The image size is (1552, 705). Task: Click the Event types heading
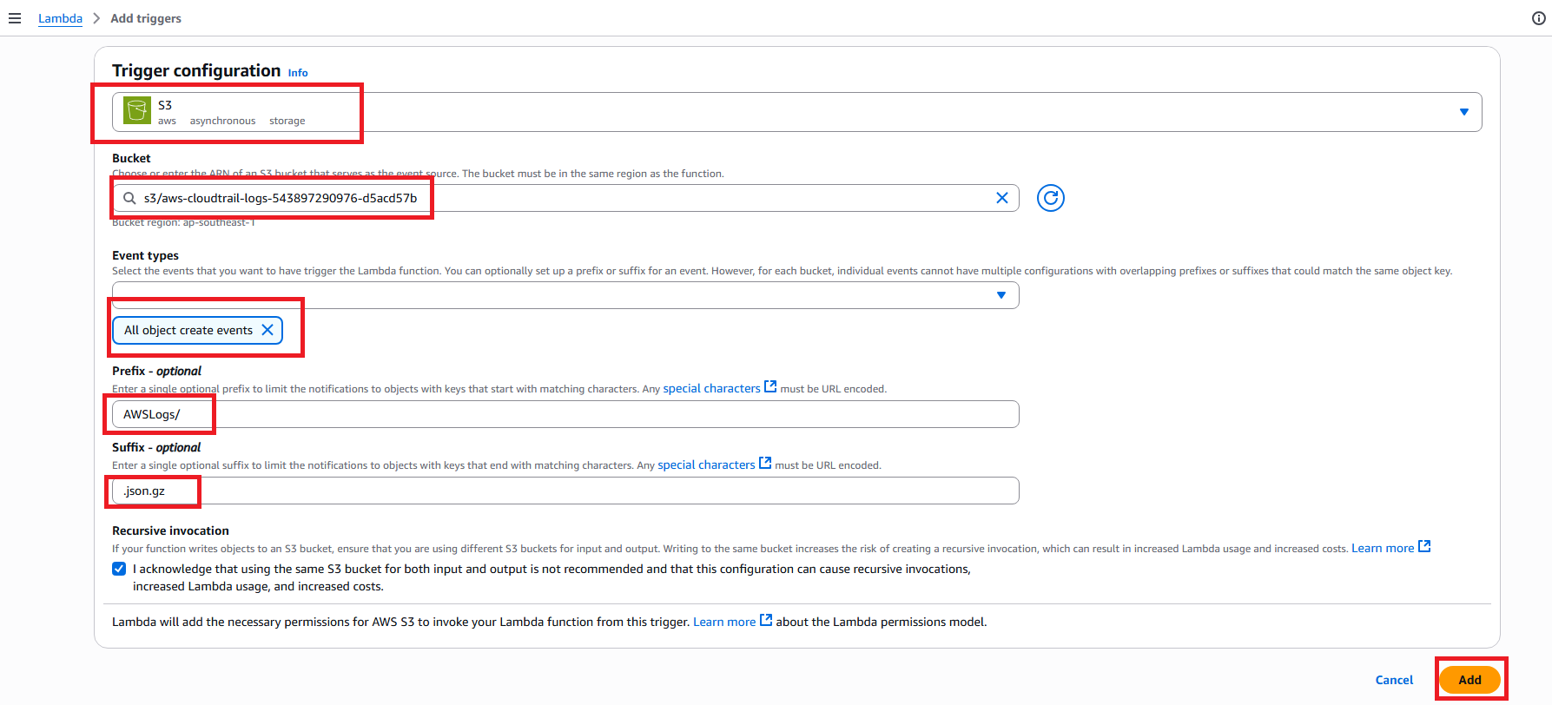tap(145, 255)
